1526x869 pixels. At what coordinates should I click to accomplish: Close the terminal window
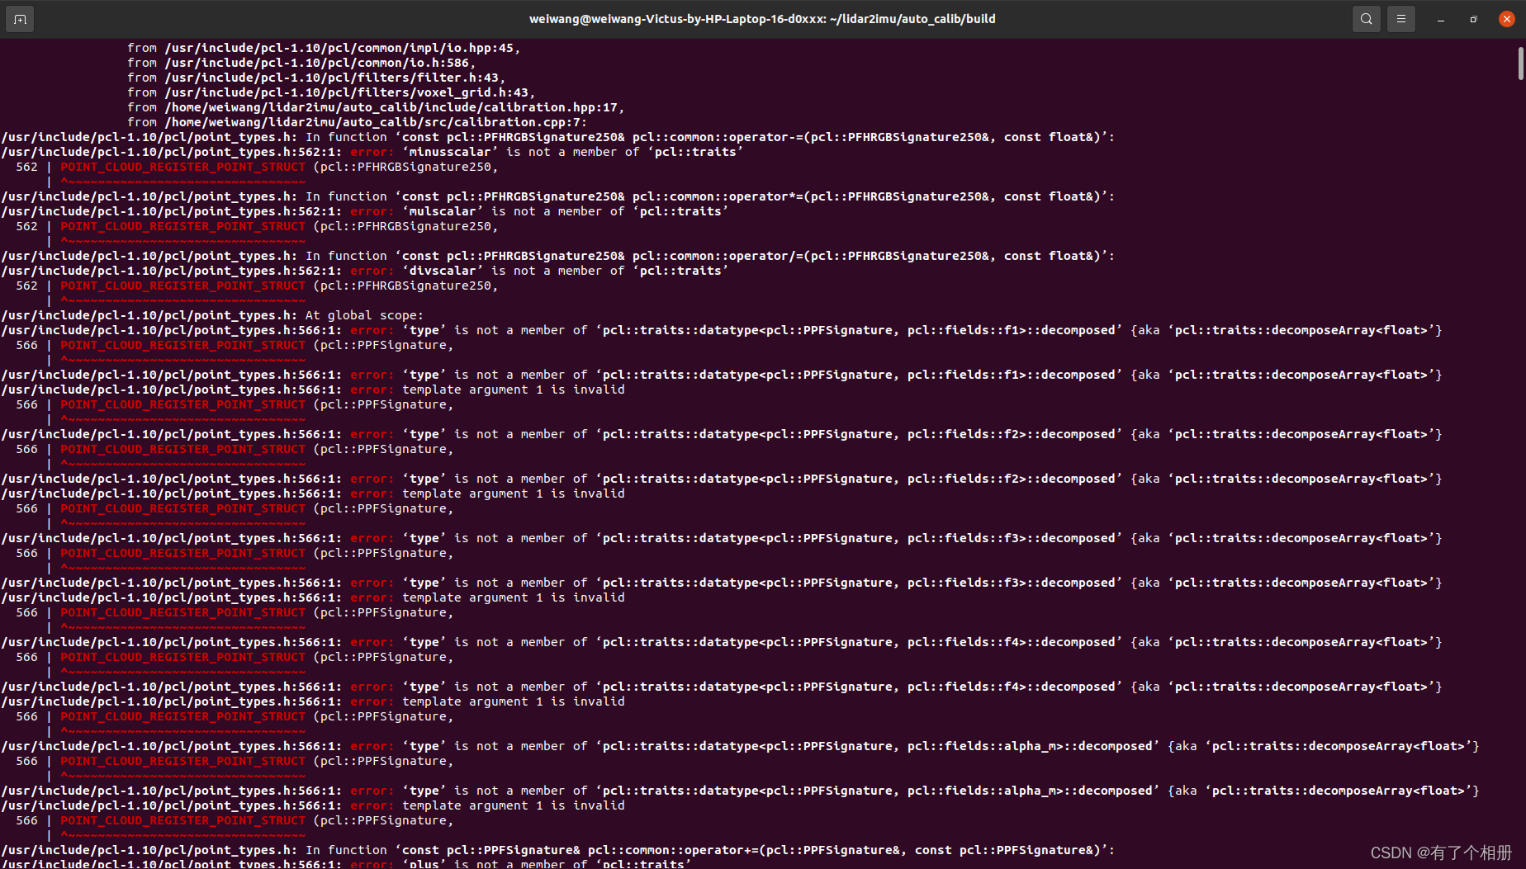pyautogui.click(x=1507, y=19)
